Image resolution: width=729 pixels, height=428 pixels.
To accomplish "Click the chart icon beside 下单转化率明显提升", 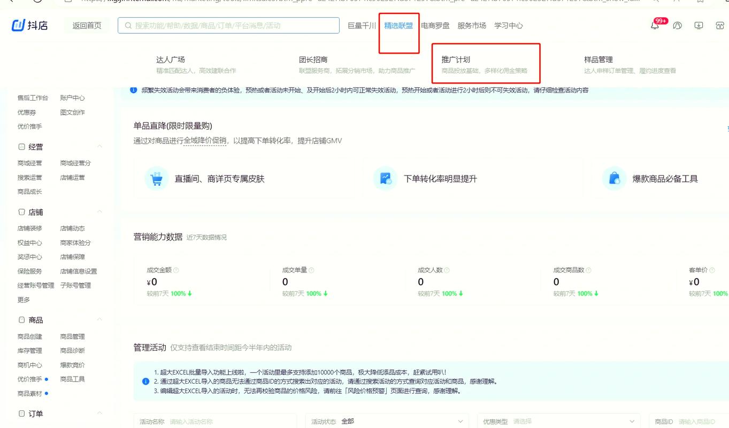I will (385, 179).
